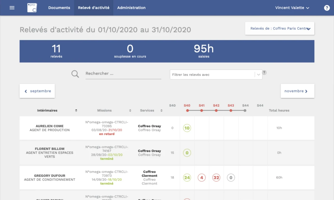Screen dimensions: 334x200
Task: Open the Relevés de Coffreo Paris dropdown
Action: (x=280, y=28)
